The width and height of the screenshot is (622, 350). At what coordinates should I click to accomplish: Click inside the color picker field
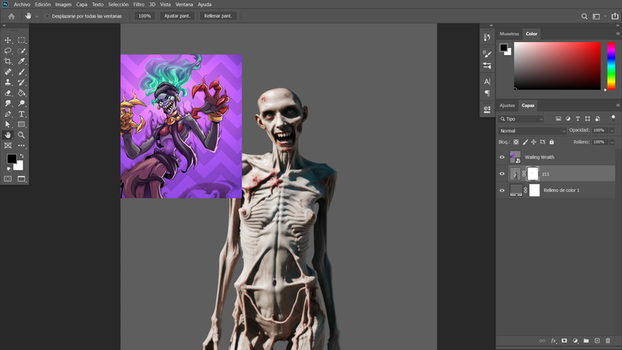point(557,66)
